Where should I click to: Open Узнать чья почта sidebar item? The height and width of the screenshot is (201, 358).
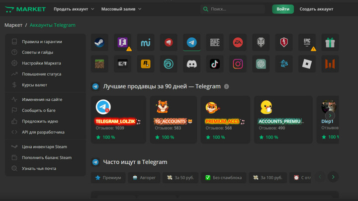(45, 169)
